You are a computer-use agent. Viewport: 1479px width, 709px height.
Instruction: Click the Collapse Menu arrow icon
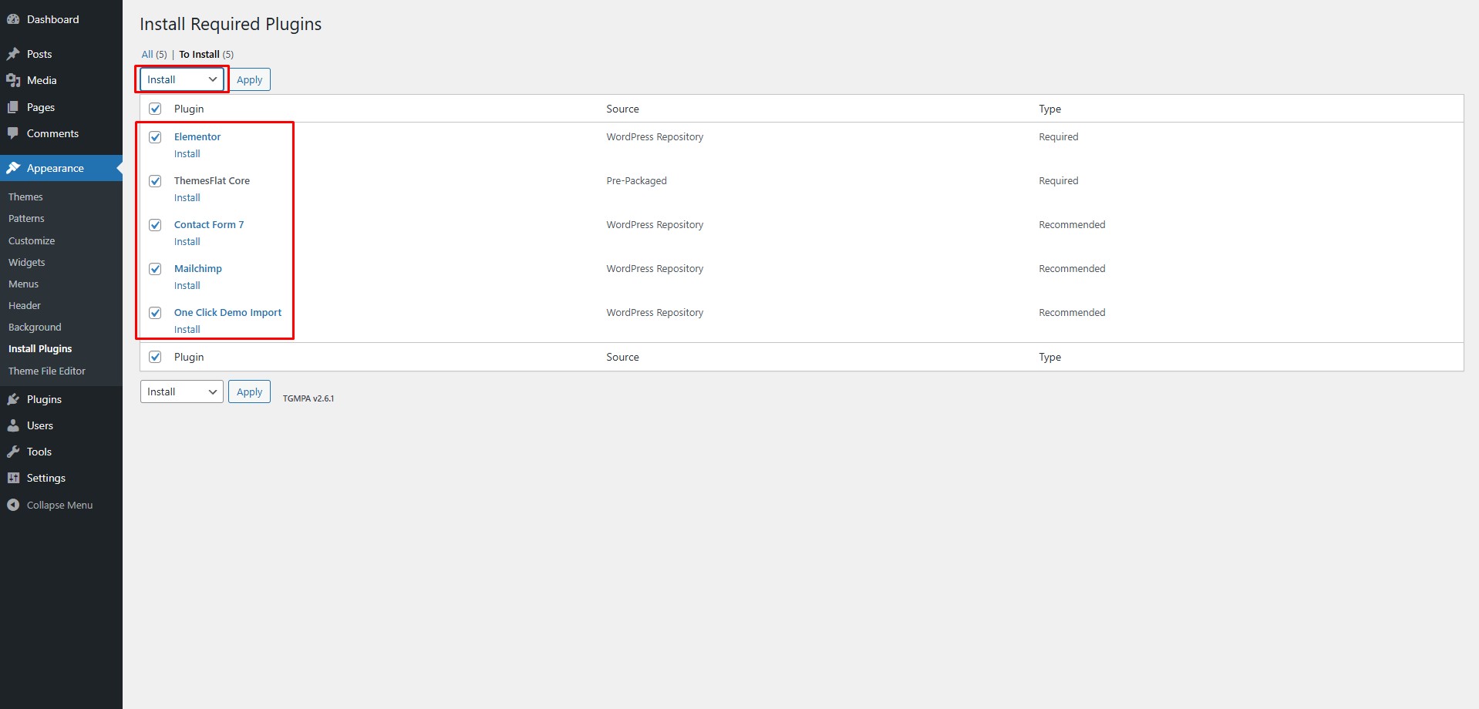(x=13, y=505)
